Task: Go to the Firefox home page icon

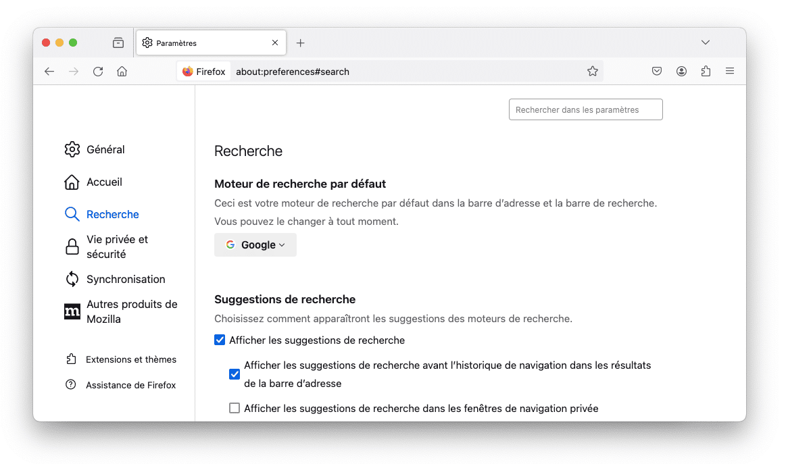Action: (122, 72)
